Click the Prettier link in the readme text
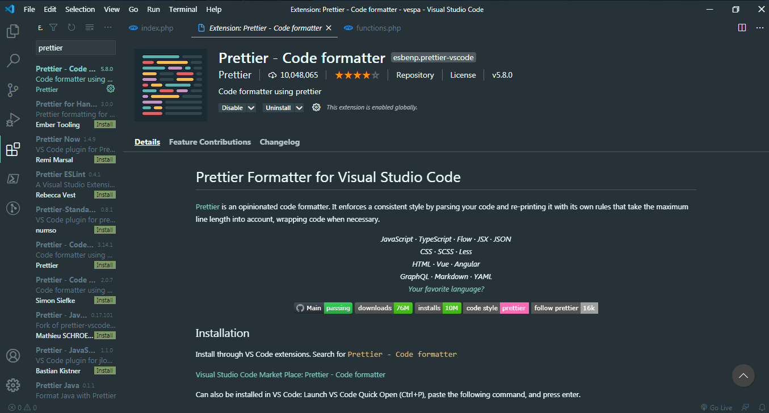769x413 pixels. [x=207, y=206]
